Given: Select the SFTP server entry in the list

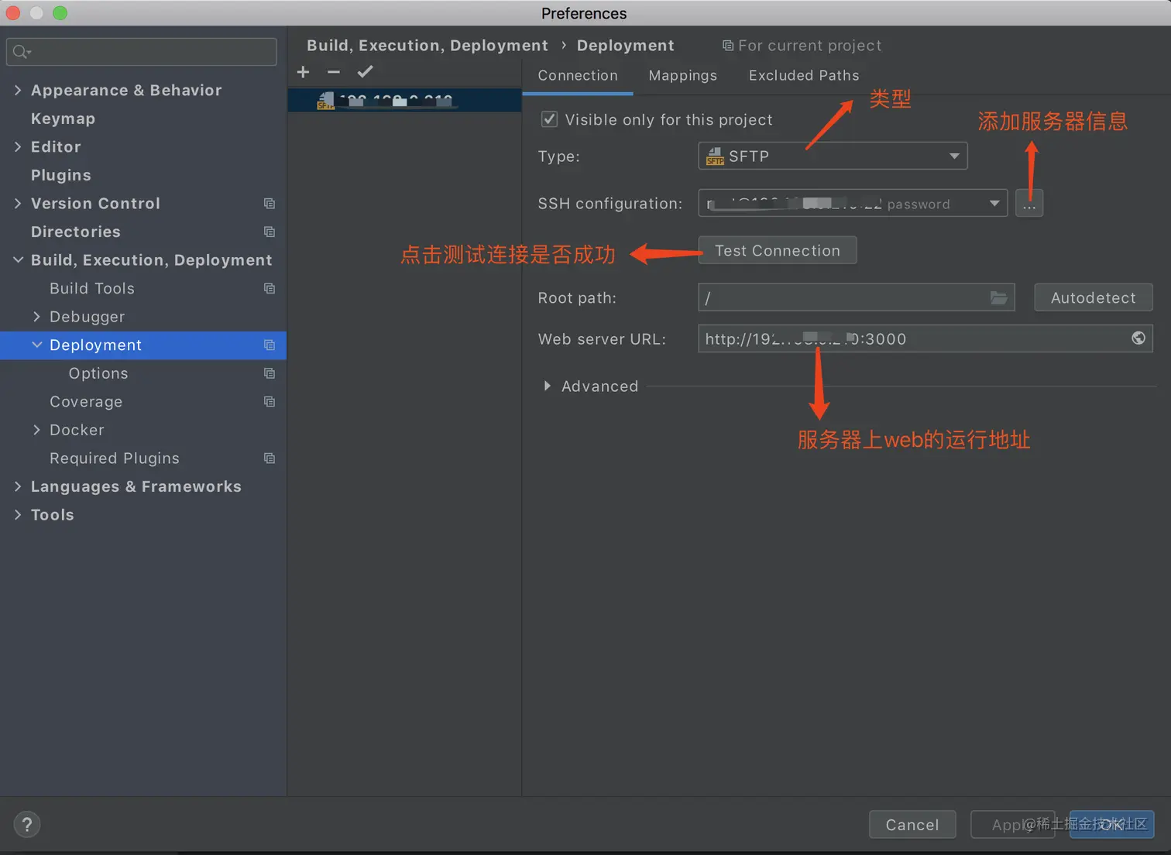Looking at the screenshot, I should click(404, 101).
